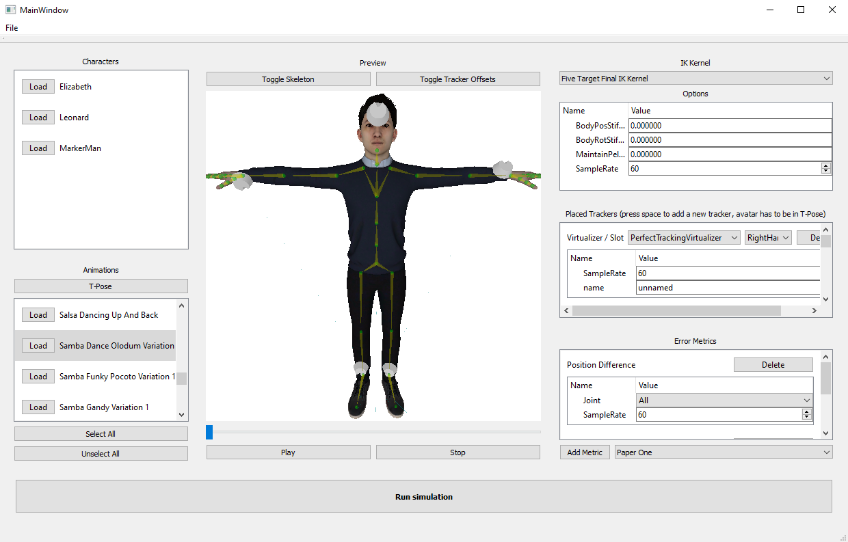Viewport: 848px width, 542px height.
Task: Expand the RightHand slot dropdown
Action: (x=768, y=238)
